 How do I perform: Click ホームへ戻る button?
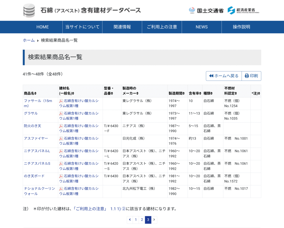[x=224, y=76]
